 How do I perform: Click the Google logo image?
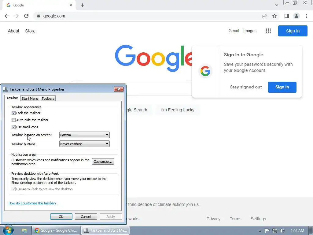coord(153,58)
